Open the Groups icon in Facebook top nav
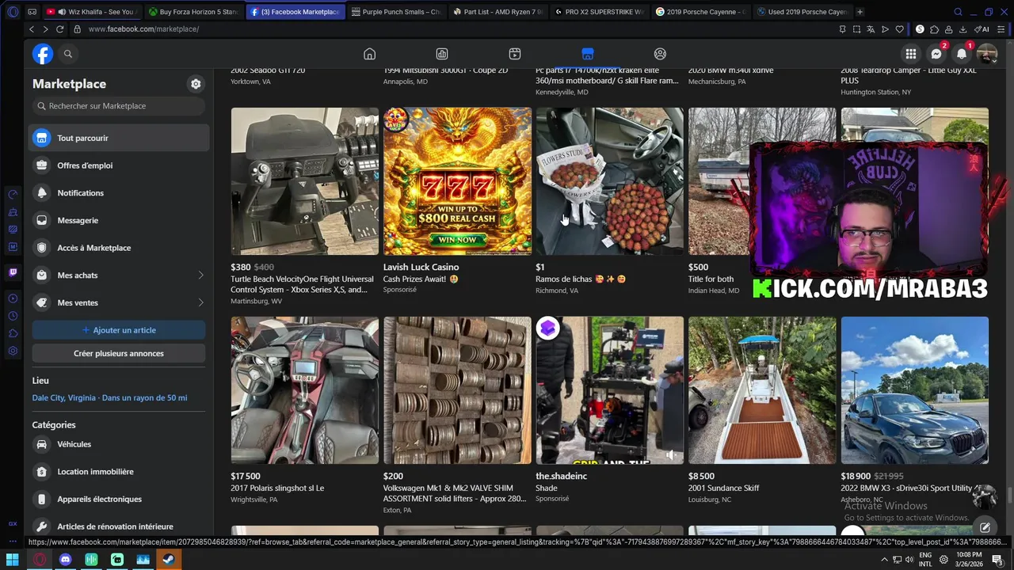1014x570 pixels. click(x=660, y=54)
